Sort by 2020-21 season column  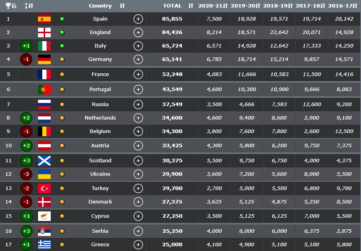coord(213,6)
